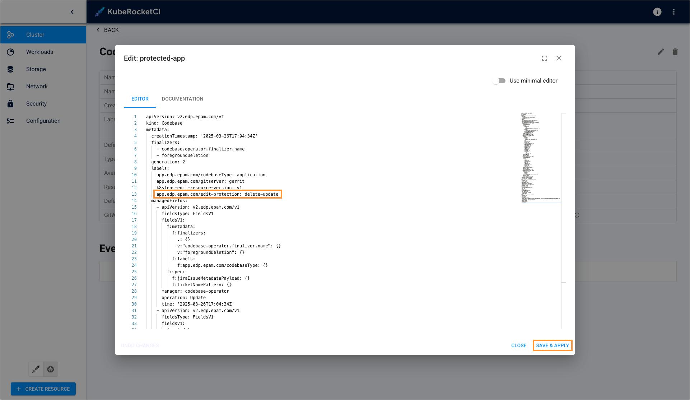Click the Configuration list icon
The height and width of the screenshot is (400, 690).
(10, 121)
